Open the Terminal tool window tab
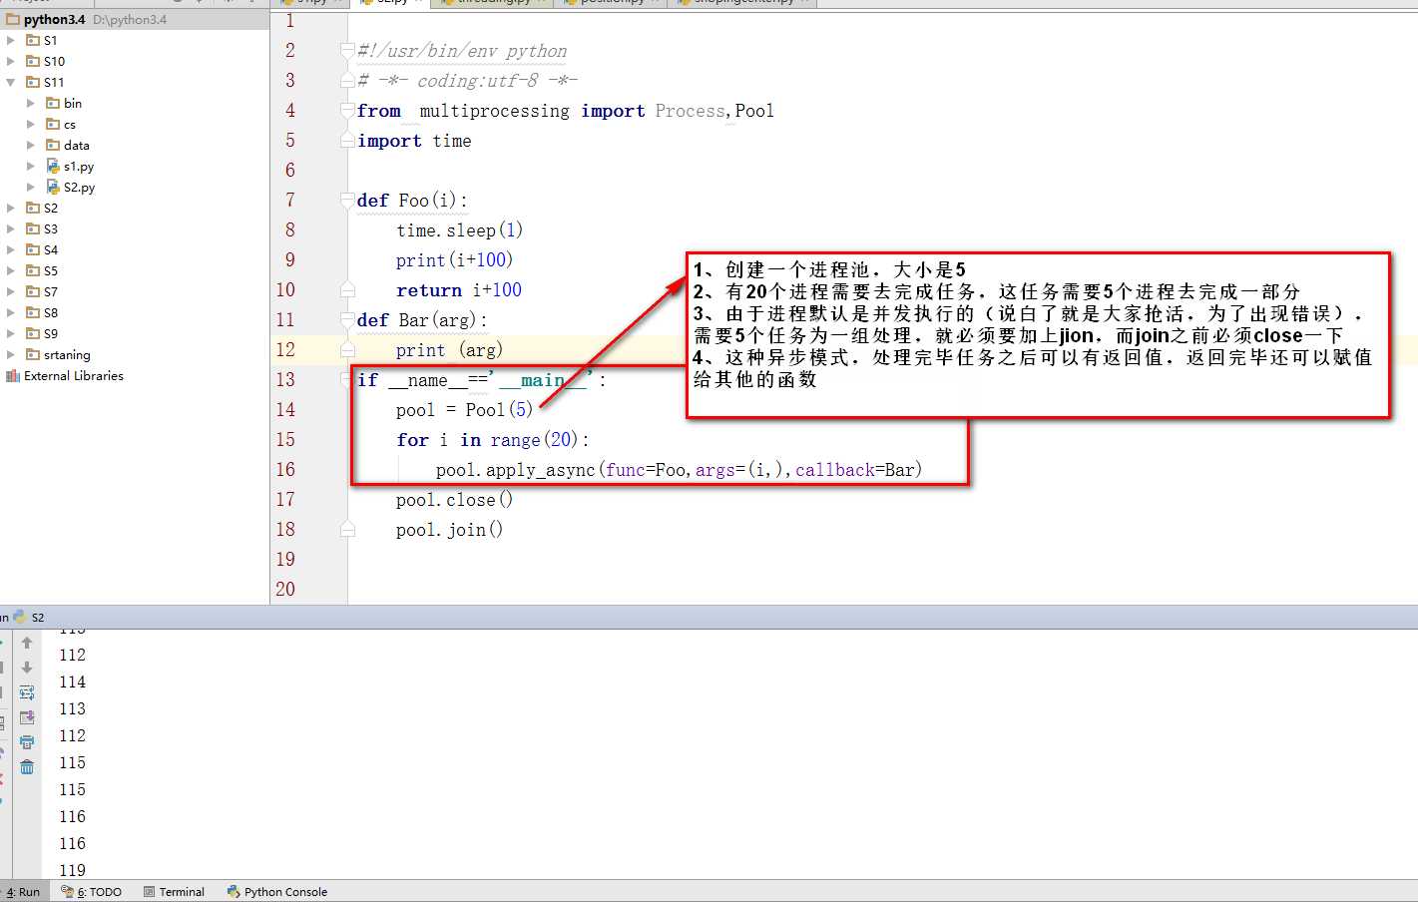The height and width of the screenshot is (902, 1418). tap(174, 892)
